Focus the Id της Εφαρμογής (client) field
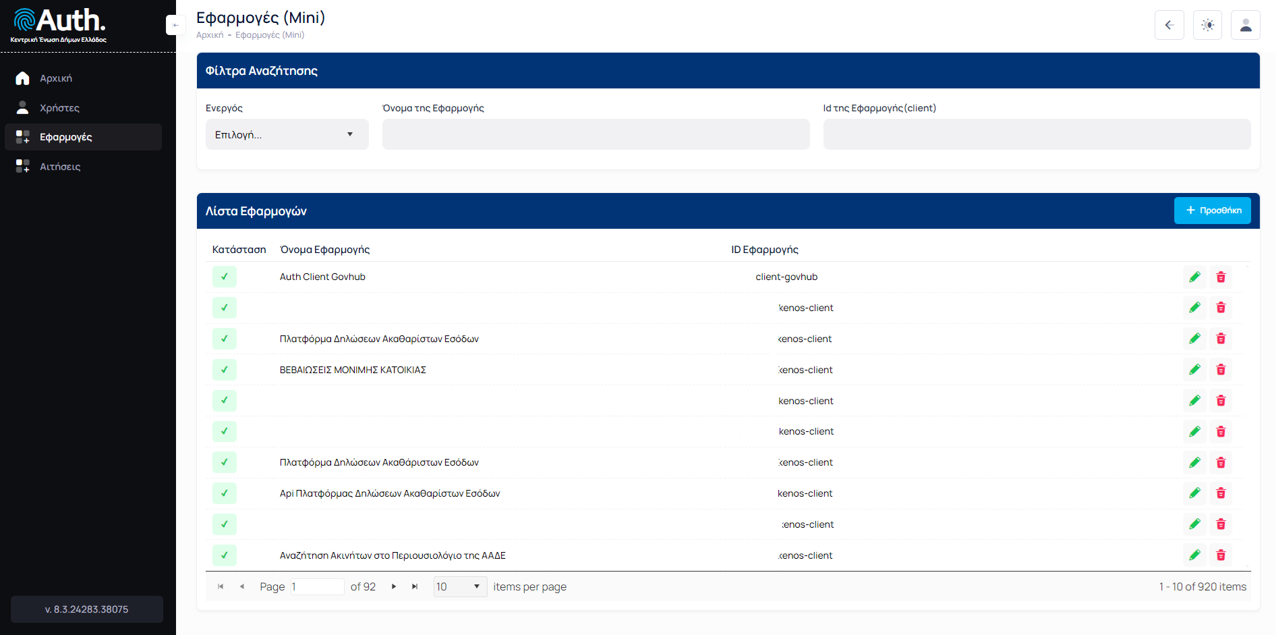1276x635 pixels. pos(1037,134)
